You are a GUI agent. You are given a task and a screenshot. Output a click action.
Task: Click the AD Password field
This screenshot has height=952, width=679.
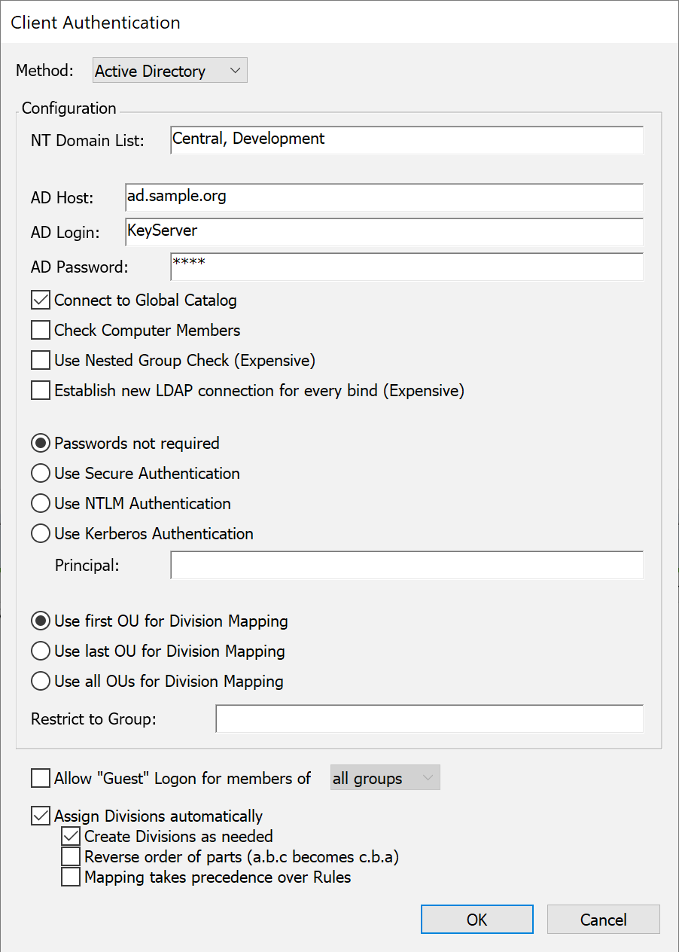tap(406, 267)
